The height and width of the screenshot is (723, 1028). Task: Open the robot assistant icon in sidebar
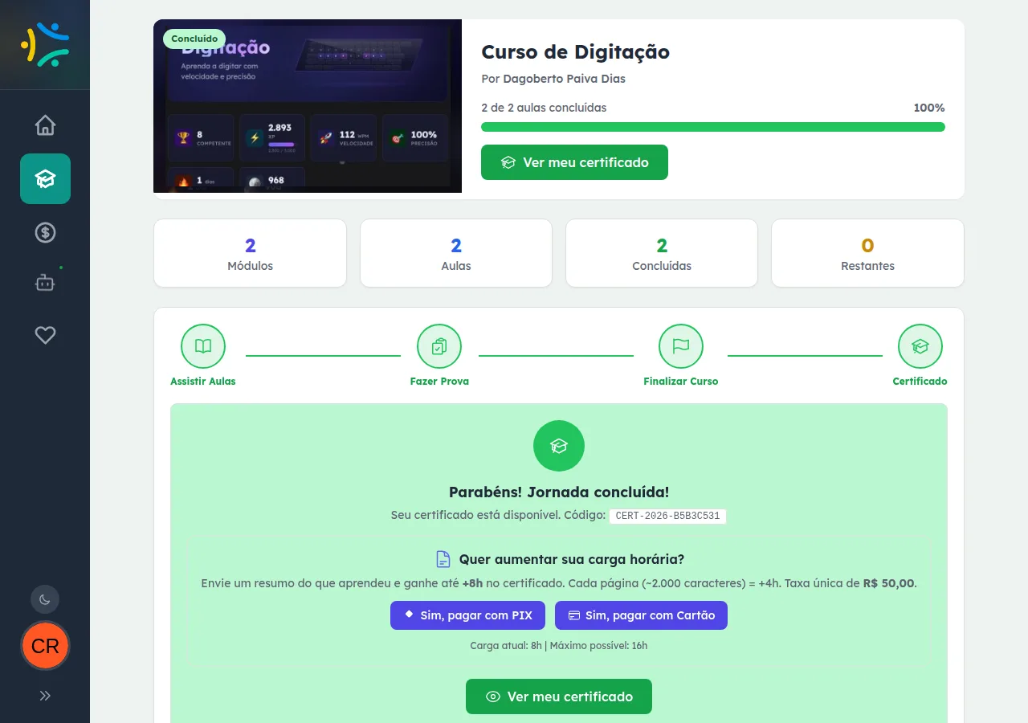[x=45, y=283]
